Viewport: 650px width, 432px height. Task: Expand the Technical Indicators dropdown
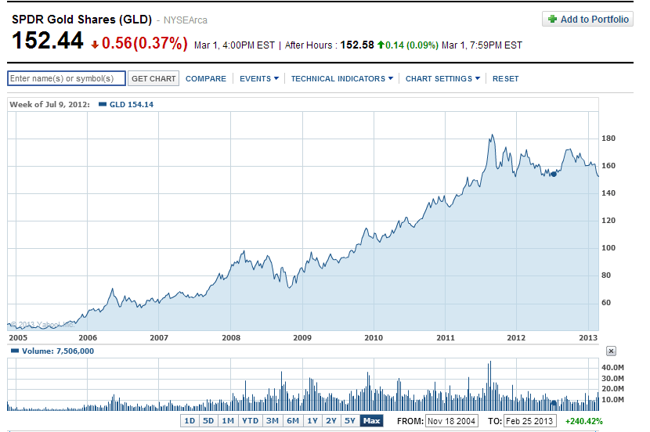pos(342,79)
